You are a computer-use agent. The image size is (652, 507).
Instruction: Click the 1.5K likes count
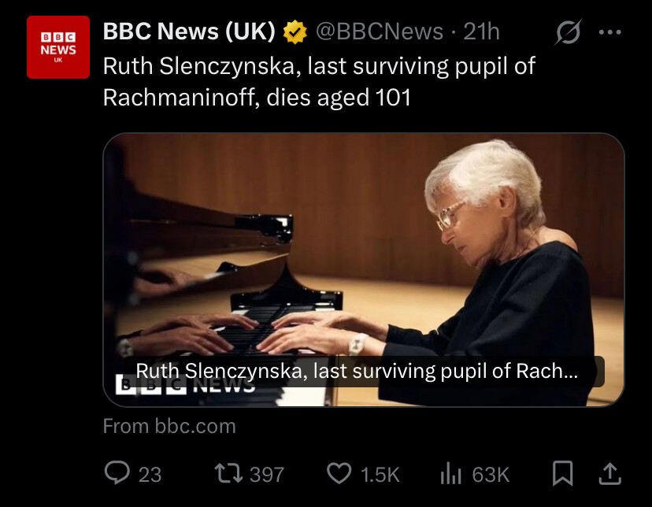pos(380,474)
